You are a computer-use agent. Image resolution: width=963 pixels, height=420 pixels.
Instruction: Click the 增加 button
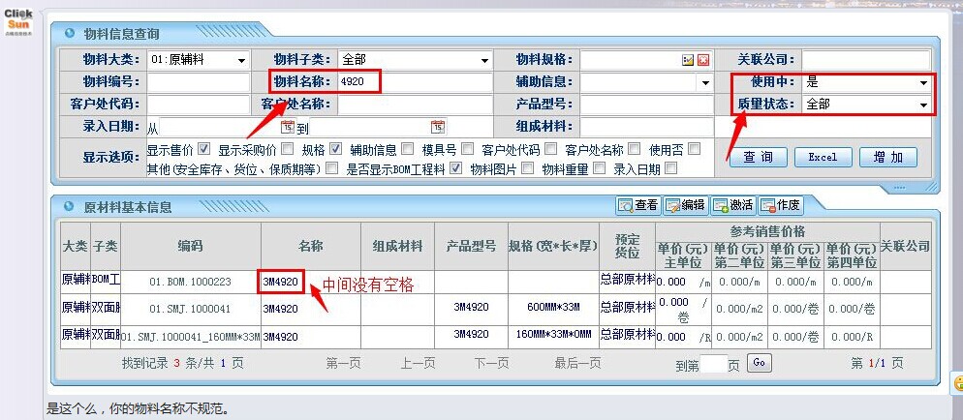point(888,157)
